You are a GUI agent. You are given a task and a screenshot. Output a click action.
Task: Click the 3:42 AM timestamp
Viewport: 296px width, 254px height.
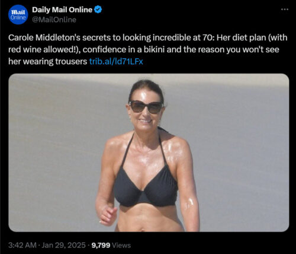click(22, 245)
